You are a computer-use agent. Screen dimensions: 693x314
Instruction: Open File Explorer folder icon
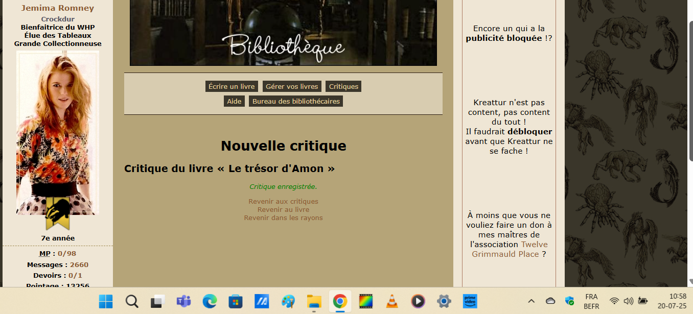click(314, 301)
